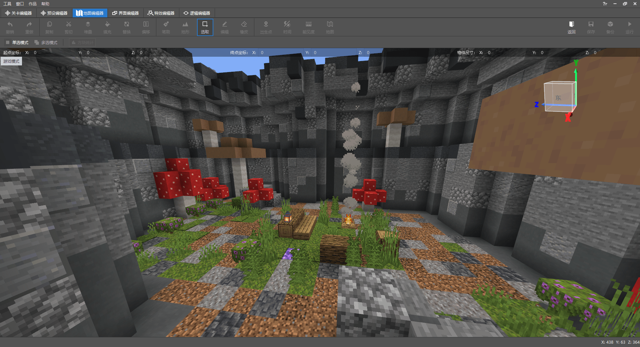Select the 编辑 (edit) pencil tool
Viewport: 640px width, 347px height.
click(x=225, y=27)
